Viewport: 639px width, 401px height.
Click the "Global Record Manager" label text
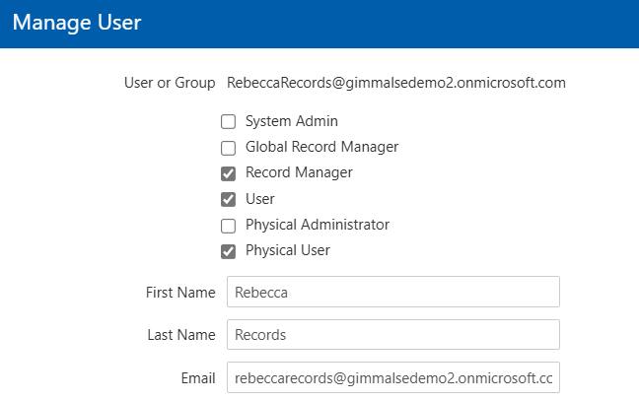321,147
